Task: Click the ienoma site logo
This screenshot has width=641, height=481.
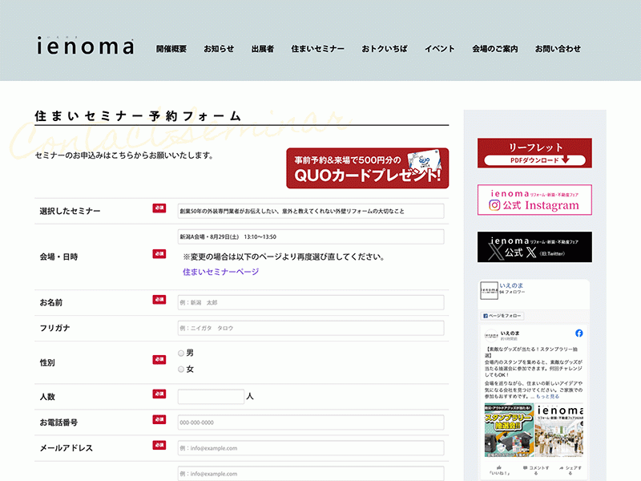Action: (85, 46)
